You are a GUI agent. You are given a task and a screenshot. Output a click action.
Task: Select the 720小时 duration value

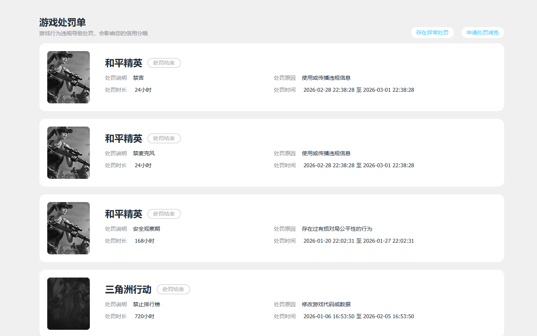(x=144, y=316)
